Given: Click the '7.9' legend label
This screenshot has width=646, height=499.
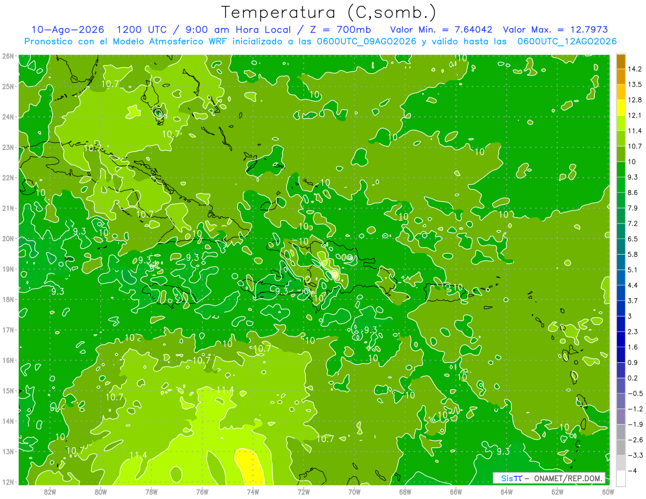Looking at the screenshot, I should point(634,208).
